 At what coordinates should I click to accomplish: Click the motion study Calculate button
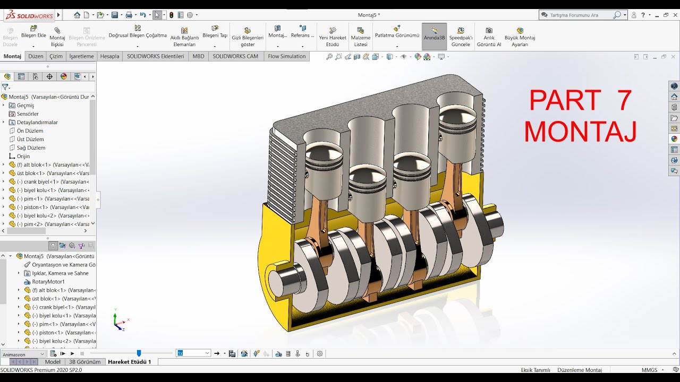(x=53, y=353)
